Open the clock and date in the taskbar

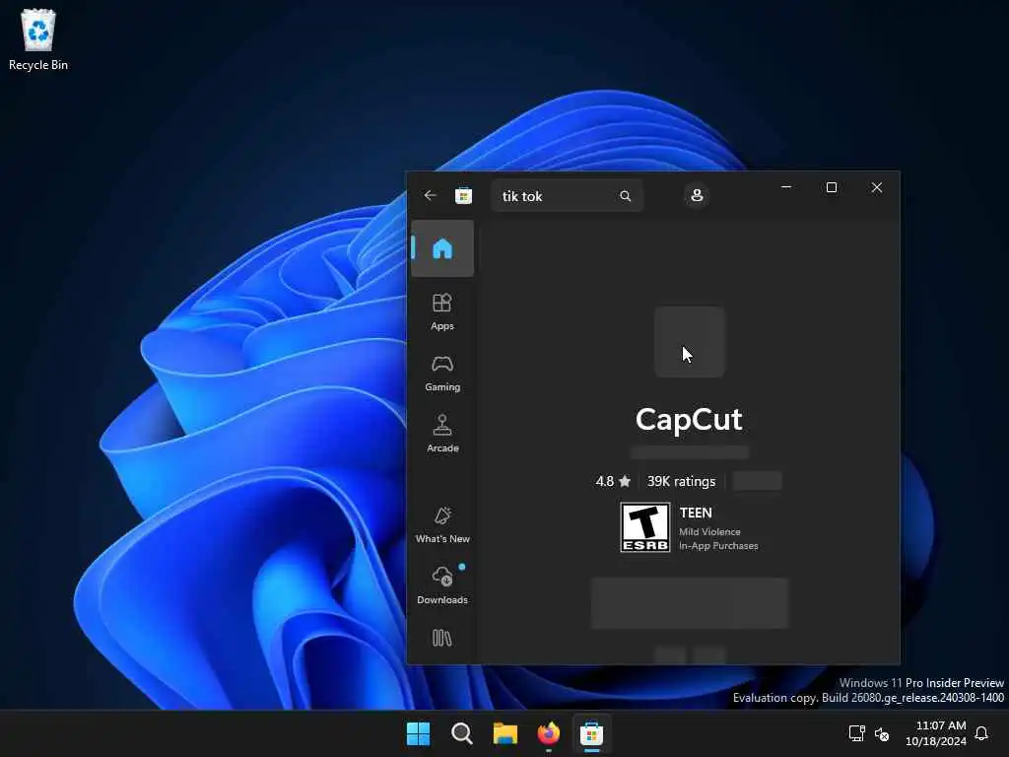936,733
